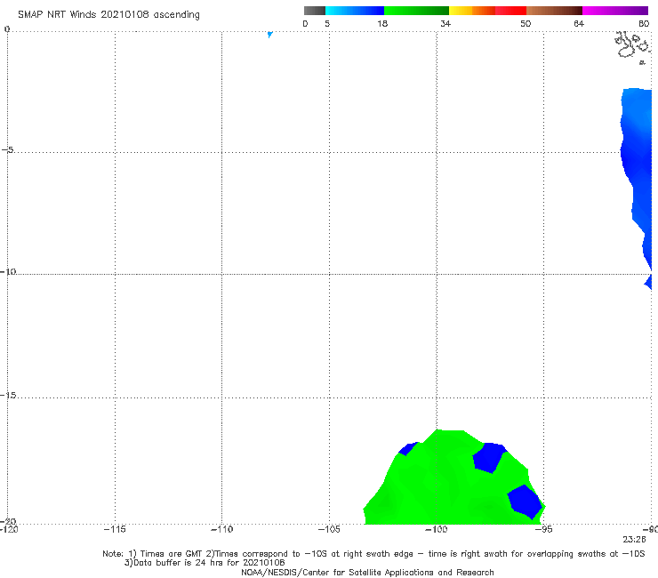This screenshot has height=578, width=658.
Task: Select the magenta-purple segment of the color bar
Action: tap(615, 11)
